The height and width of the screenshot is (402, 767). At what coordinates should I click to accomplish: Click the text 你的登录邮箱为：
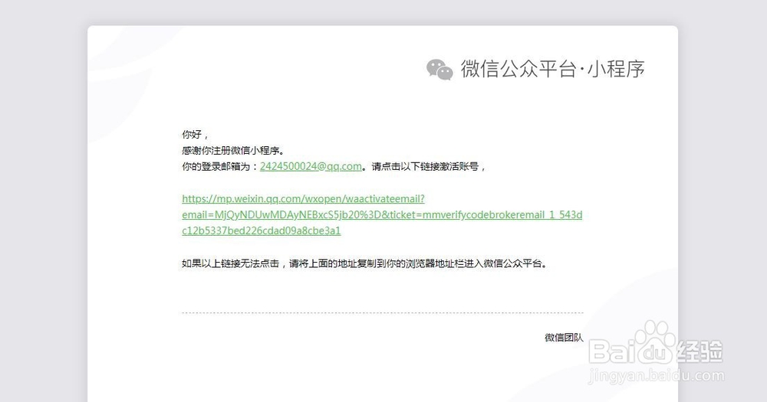[220, 167]
